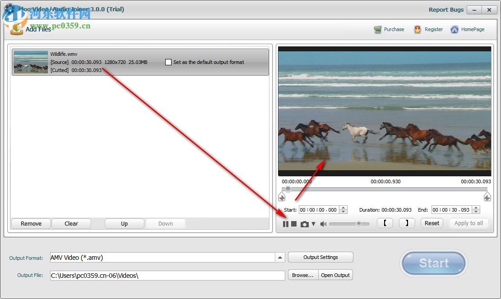Move the file Up
501x299 pixels.
[124, 223]
